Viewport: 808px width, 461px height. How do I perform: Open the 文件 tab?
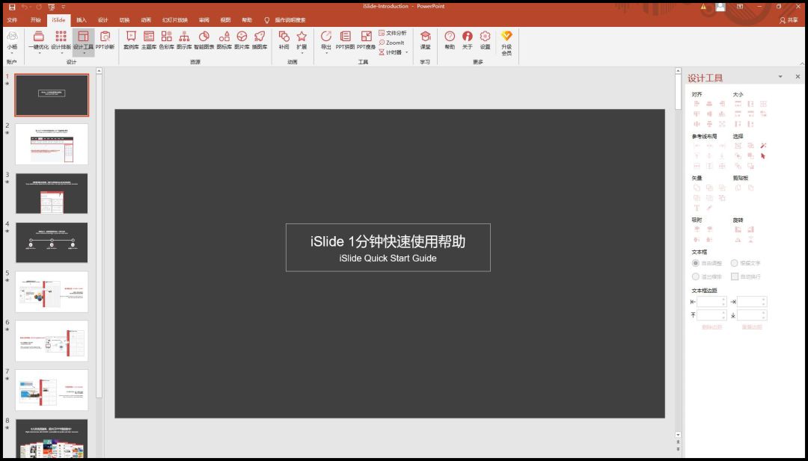13,20
